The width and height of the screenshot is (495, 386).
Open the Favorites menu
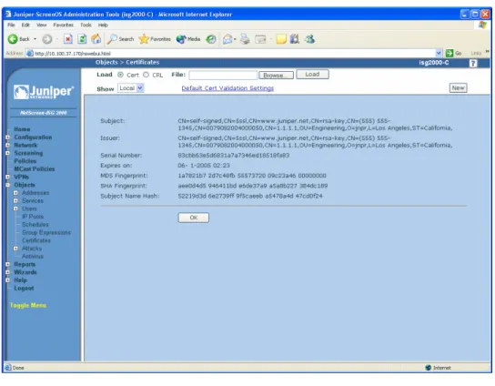[x=63, y=25]
